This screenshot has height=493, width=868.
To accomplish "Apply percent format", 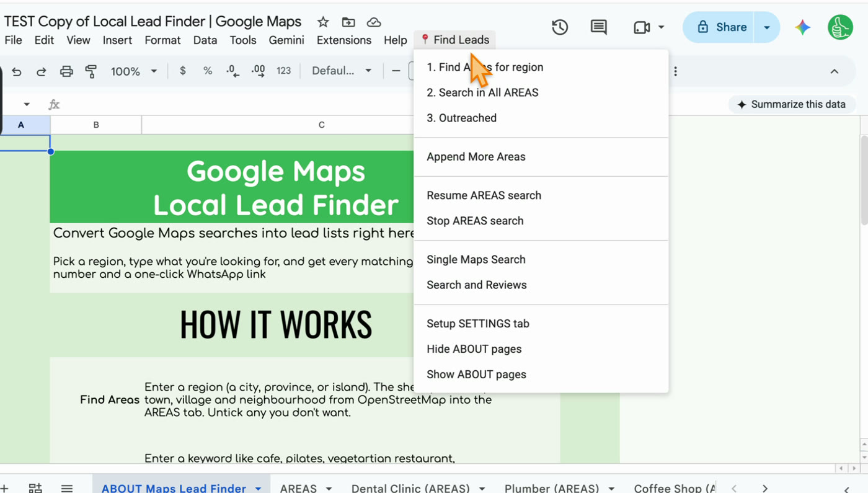I will tap(208, 71).
